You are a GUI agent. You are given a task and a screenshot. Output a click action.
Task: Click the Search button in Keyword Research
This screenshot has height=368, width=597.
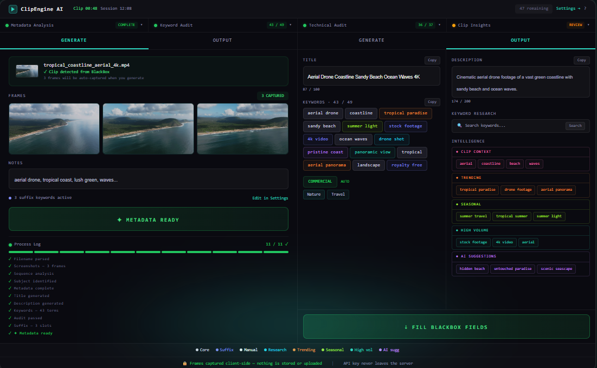(x=575, y=126)
